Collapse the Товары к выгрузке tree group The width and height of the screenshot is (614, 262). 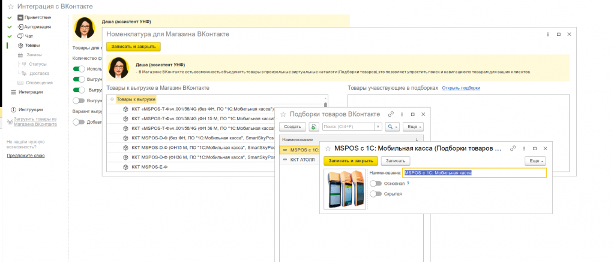click(x=112, y=99)
